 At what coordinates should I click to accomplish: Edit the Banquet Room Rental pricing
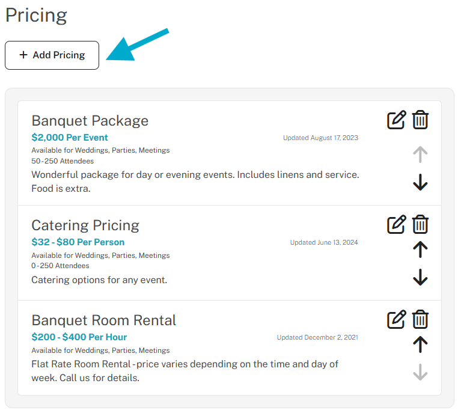(x=396, y=320)
